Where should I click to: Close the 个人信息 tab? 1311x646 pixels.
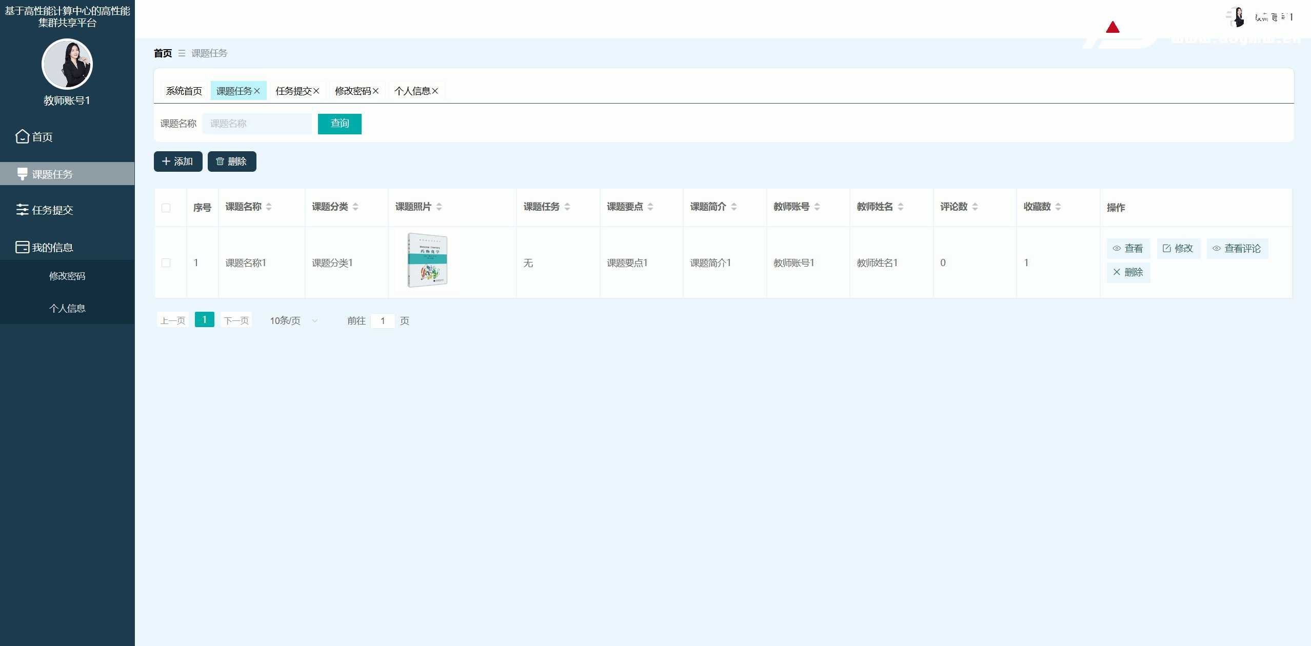(435, 91)
